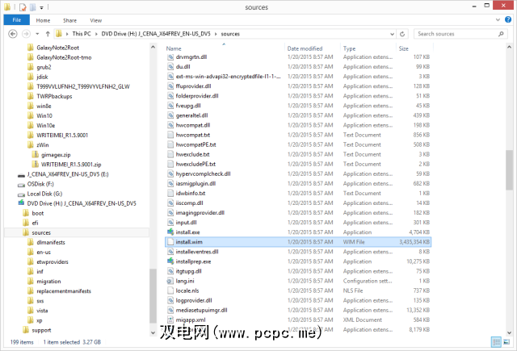This screenshot has height=351, width=517.
Task: Expand the ribbon using the chevron
Action: pyautogui.click(x=498, y=20)
